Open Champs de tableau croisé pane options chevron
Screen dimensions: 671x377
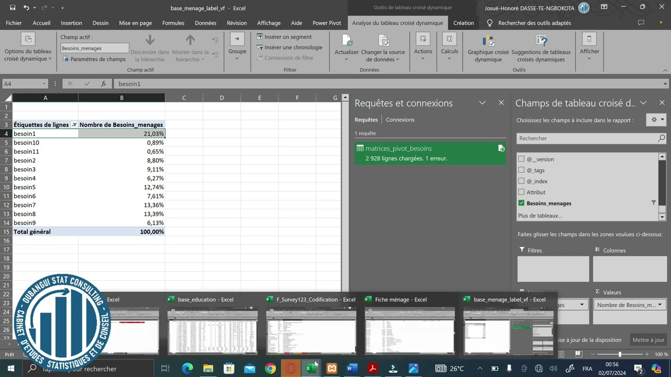click(x=644, y=103)
